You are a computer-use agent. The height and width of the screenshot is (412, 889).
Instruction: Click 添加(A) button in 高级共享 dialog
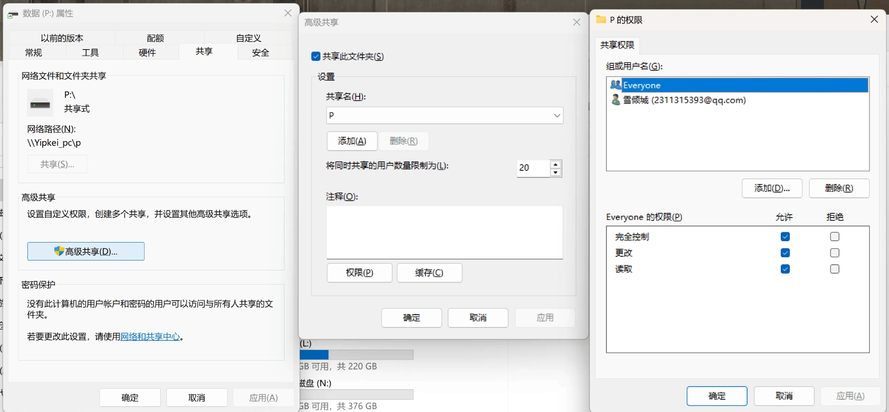[352, 141]
